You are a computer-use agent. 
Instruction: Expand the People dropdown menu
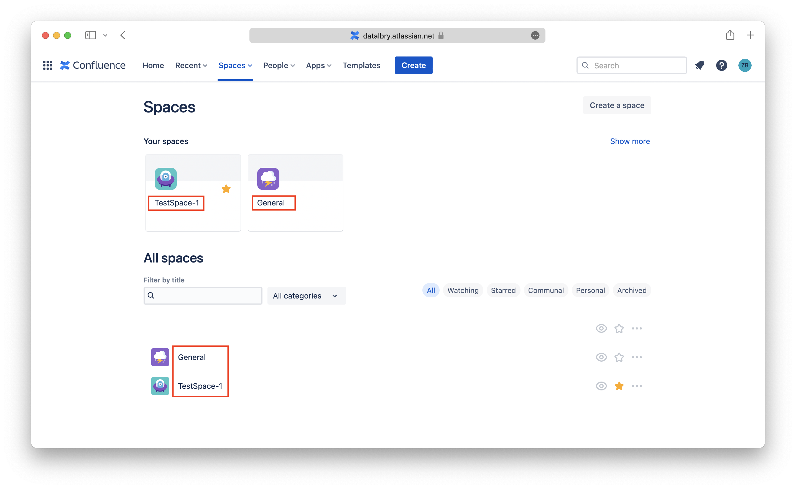coord(279,65)
